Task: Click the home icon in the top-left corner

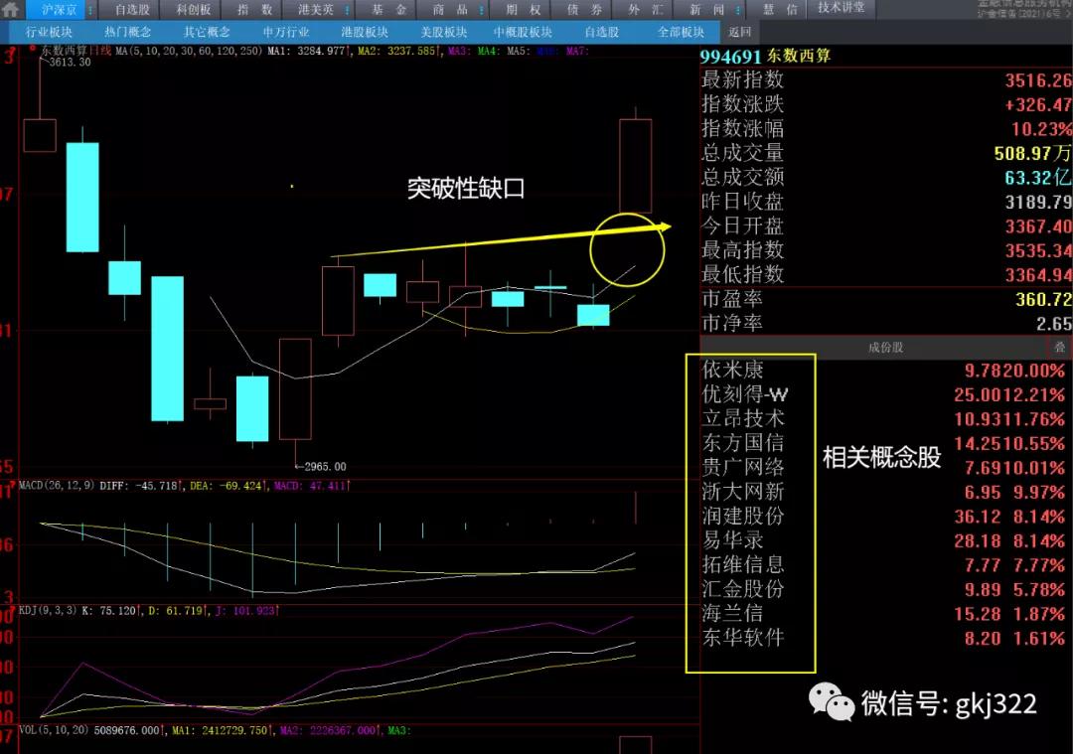Action: tap(12, 10)
